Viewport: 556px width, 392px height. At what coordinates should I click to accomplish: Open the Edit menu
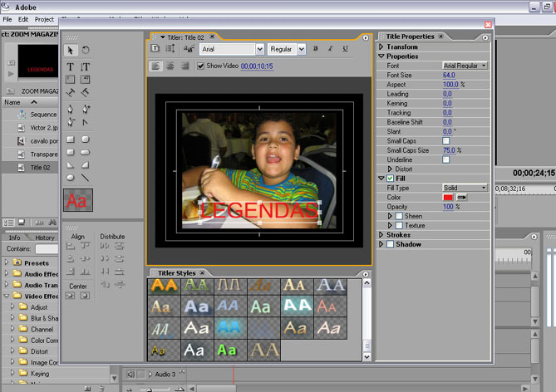tap(23, 18)
